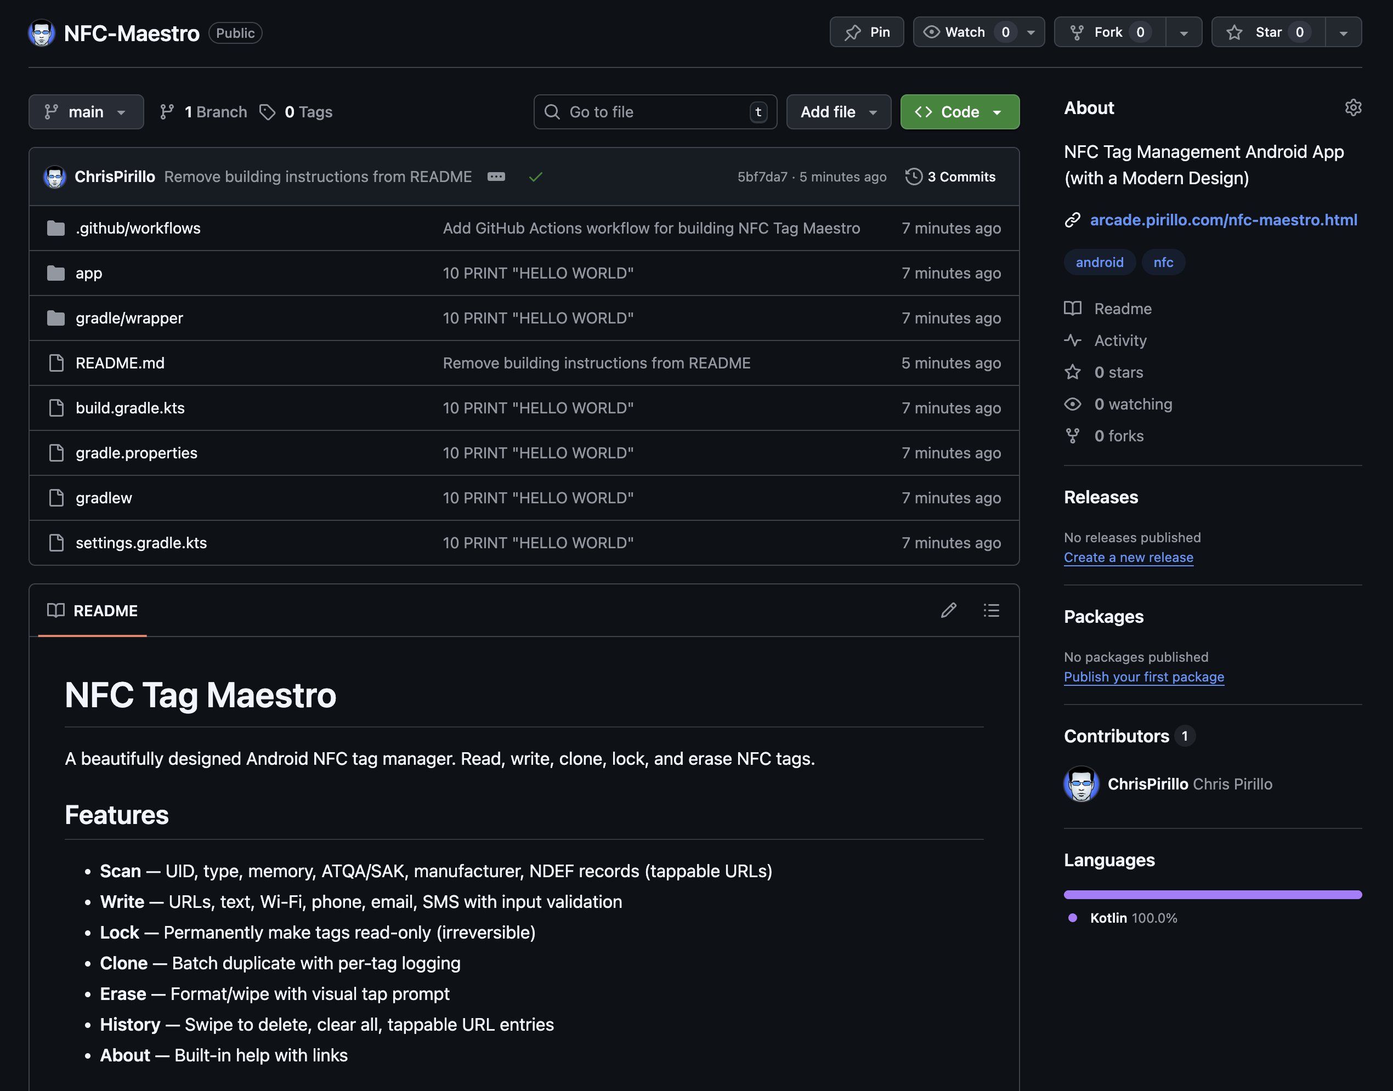Show commit status green checkmark details

[535, 177]
